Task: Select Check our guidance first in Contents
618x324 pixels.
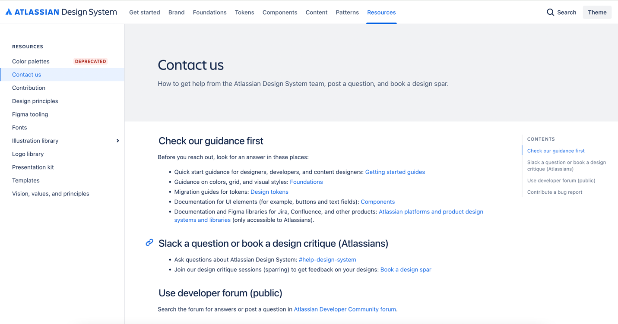Action: 555,151
